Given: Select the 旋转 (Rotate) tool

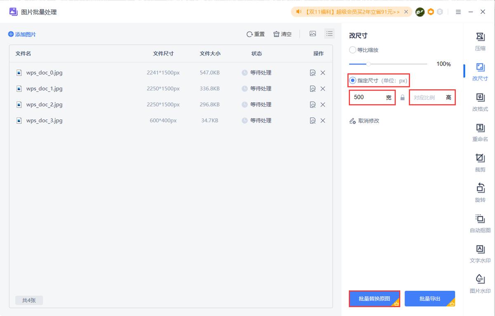Looking at the screenshot, I should (480, 192).
